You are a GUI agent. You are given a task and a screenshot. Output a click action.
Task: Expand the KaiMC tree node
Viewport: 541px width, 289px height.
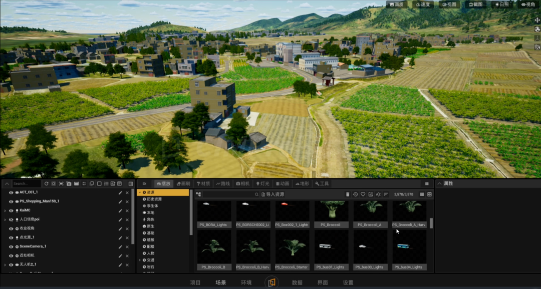pyautogui.click(x=5, y=210)
